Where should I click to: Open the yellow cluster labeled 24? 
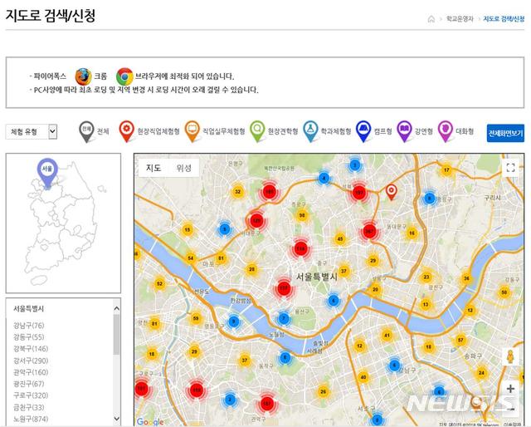coord(481,373)
